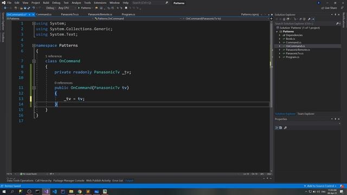347x195 pixels.
Task: Click the Start Patterns run button
Action: tap(85, 8)
